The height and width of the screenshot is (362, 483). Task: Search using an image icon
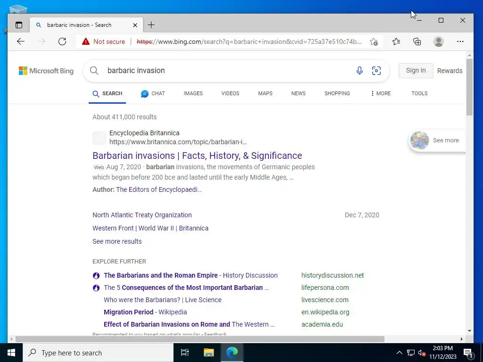(x=376, y=71)
